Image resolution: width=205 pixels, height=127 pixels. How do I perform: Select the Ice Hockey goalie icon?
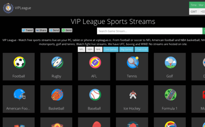click(133, 95)
